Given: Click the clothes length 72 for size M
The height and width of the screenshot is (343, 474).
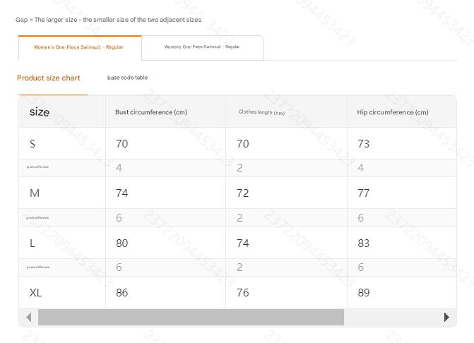Looking at the screenshot, I should pyautogui.click(x=242, y=193).
